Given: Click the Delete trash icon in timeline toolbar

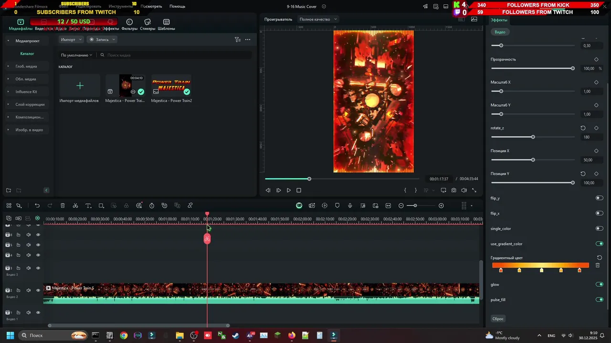Looking at the screenshot, I should point(63,206).
